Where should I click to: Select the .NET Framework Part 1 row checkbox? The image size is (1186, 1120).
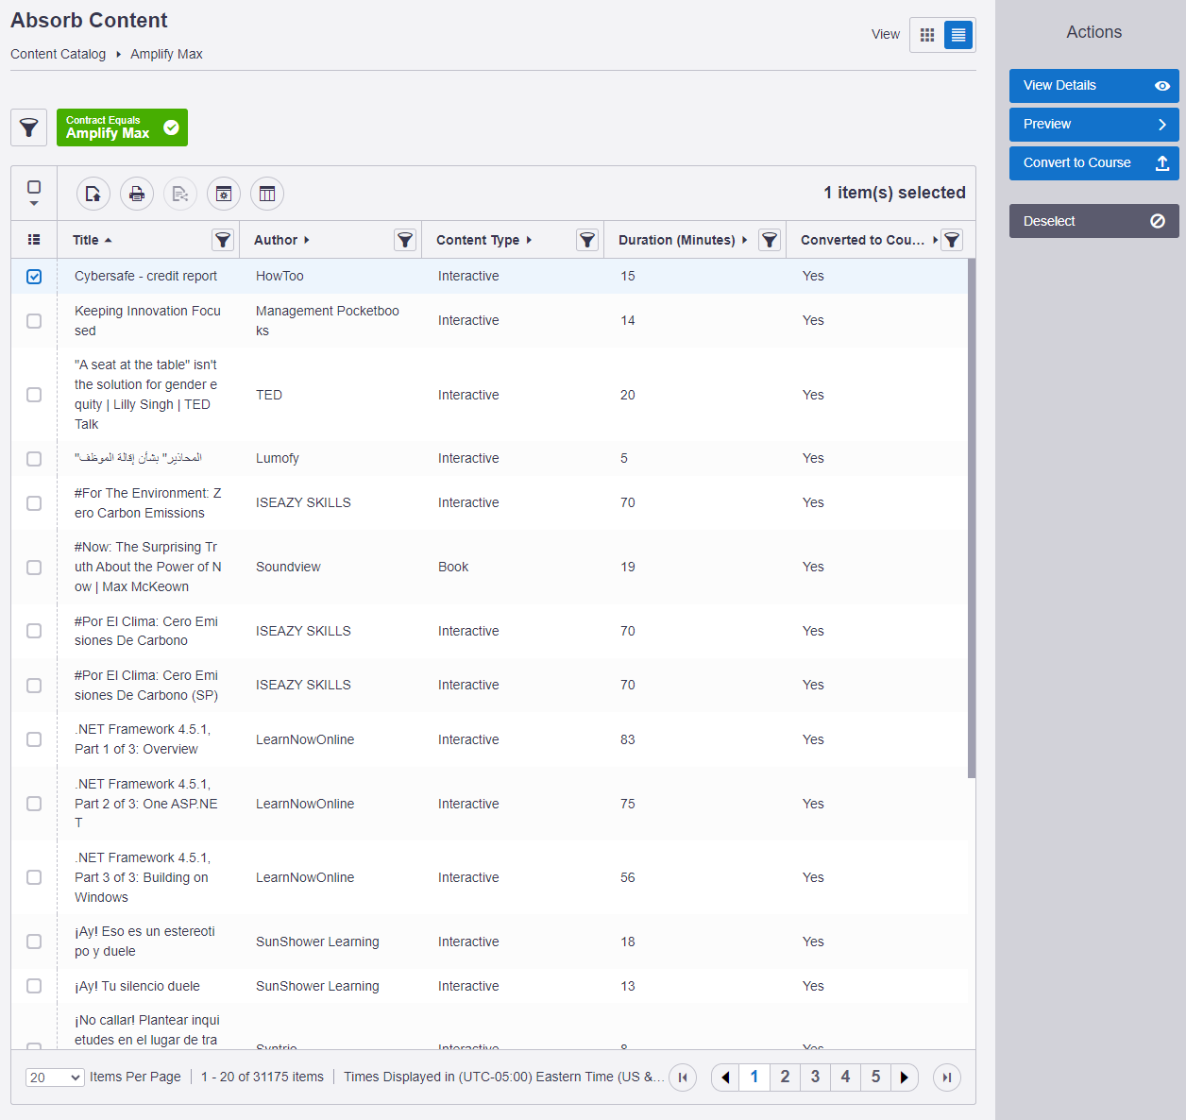(34, 739)
